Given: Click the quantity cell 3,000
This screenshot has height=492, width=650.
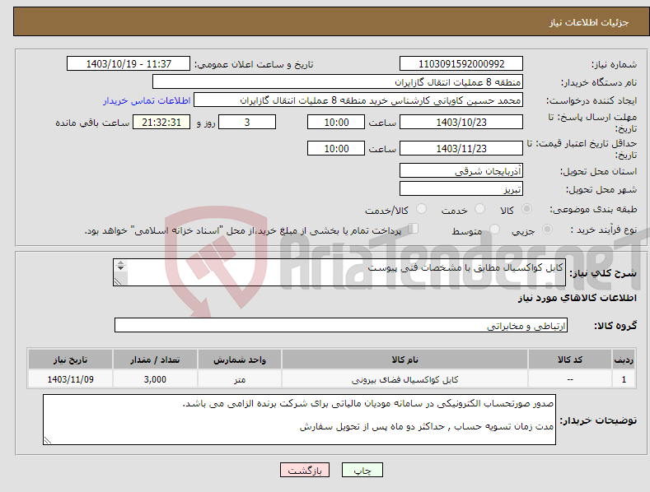Looking at the screenshot, I should pyautogui.click(x=155, y=379).
